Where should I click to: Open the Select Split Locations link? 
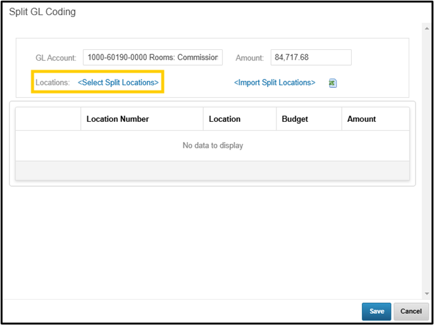118,83
